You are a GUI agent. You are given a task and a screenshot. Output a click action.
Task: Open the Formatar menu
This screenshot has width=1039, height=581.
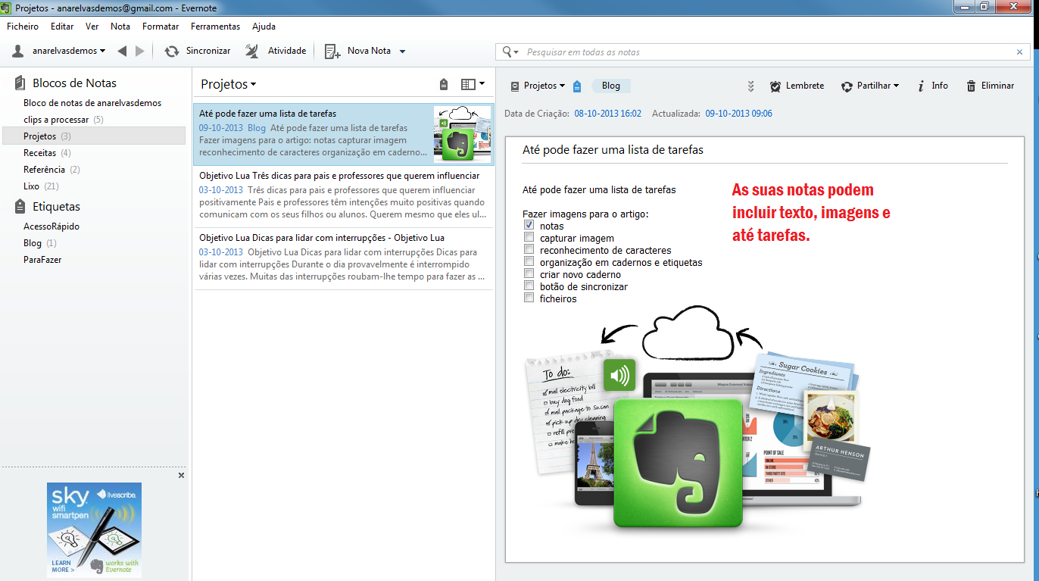tap(161, 27)
